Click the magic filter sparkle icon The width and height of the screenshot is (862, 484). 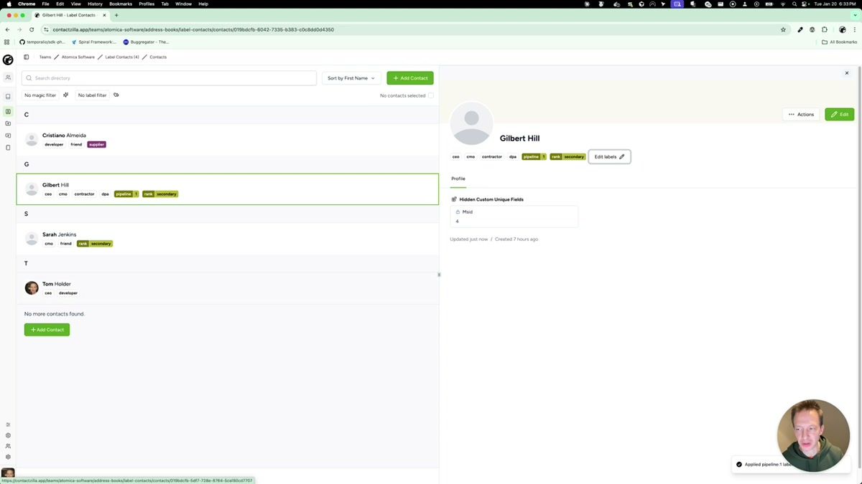coord(65,95)
